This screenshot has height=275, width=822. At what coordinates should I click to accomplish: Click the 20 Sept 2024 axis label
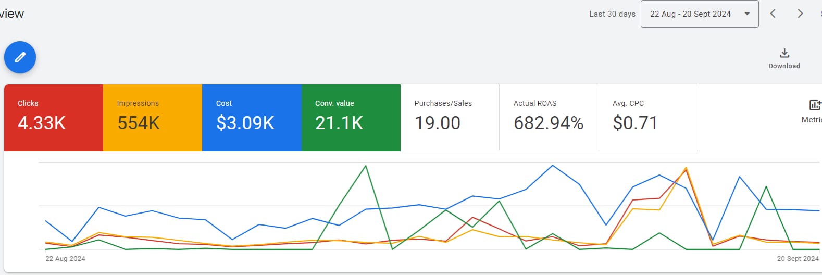coord(798,259)
